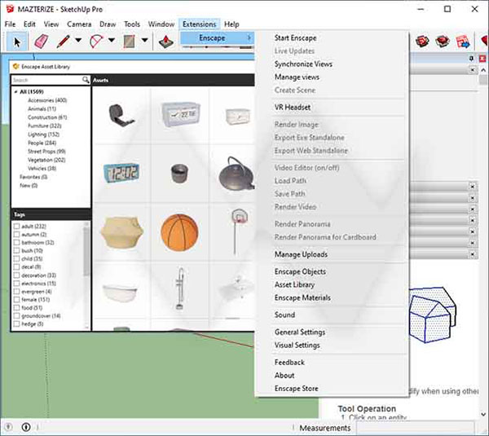Open the Window menu
The height and width of the screenshot is (436, 489).
pyautogui.click(x=161, y=24)
